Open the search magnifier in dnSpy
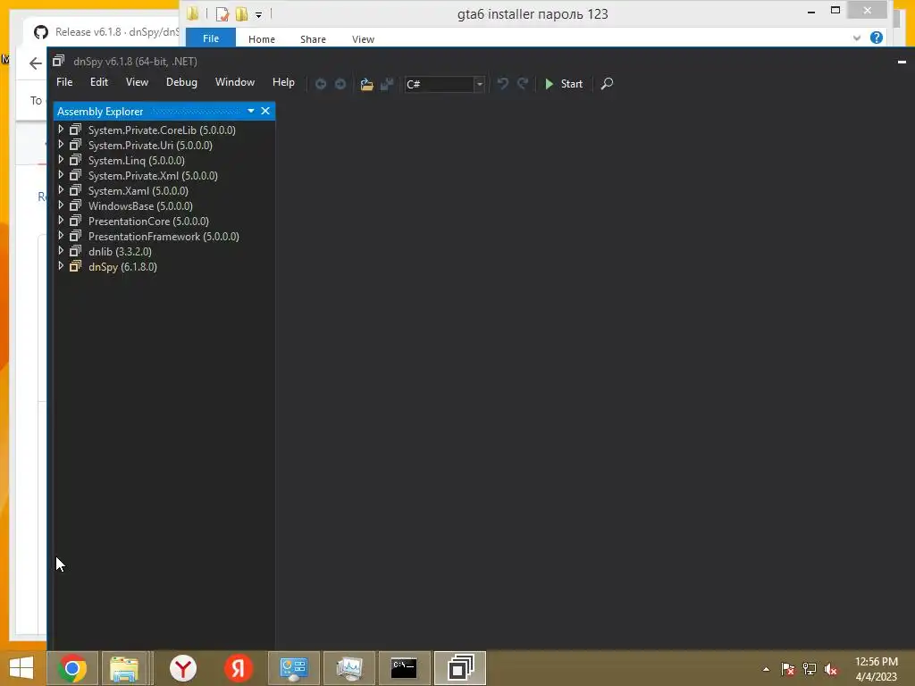This screenshot has width=915, height=686. [x=607, y=84]
